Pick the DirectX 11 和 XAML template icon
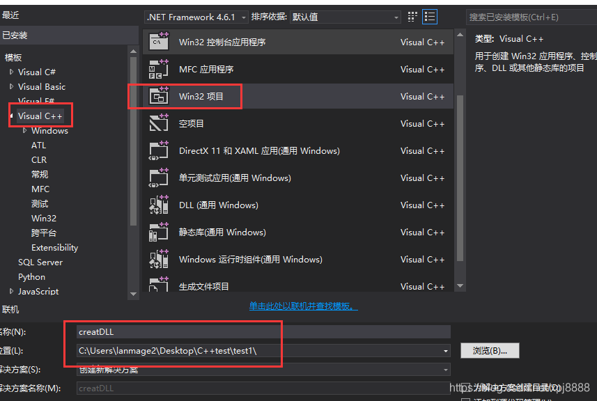The width and height of the screenshot is (597, 401). click(159, 150)
